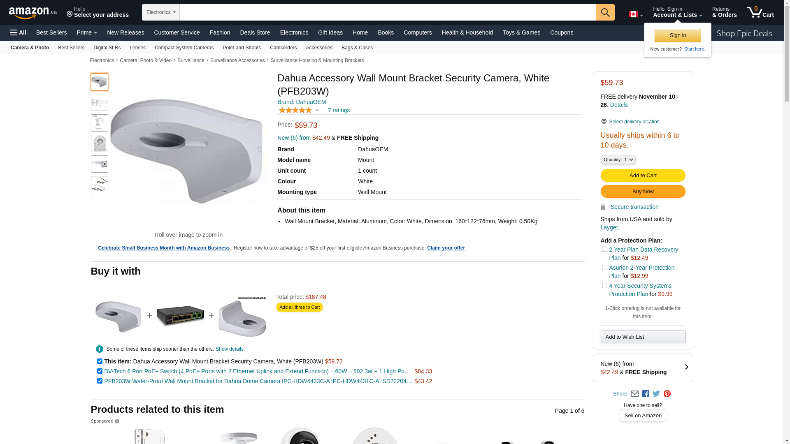
Task: Select the screws product thumbnail image
Action: click(100, 185)
